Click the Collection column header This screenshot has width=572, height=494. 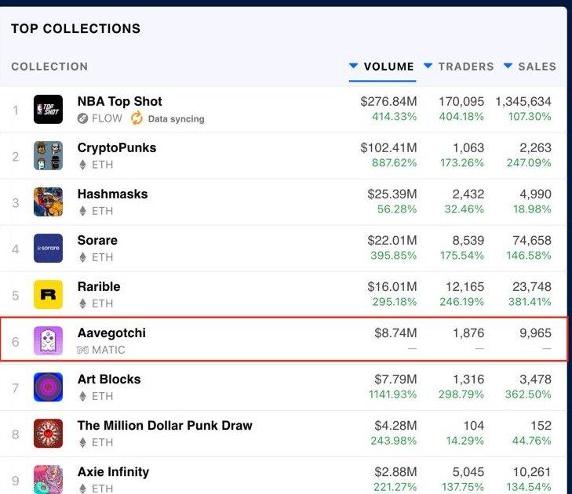[49, 67]
